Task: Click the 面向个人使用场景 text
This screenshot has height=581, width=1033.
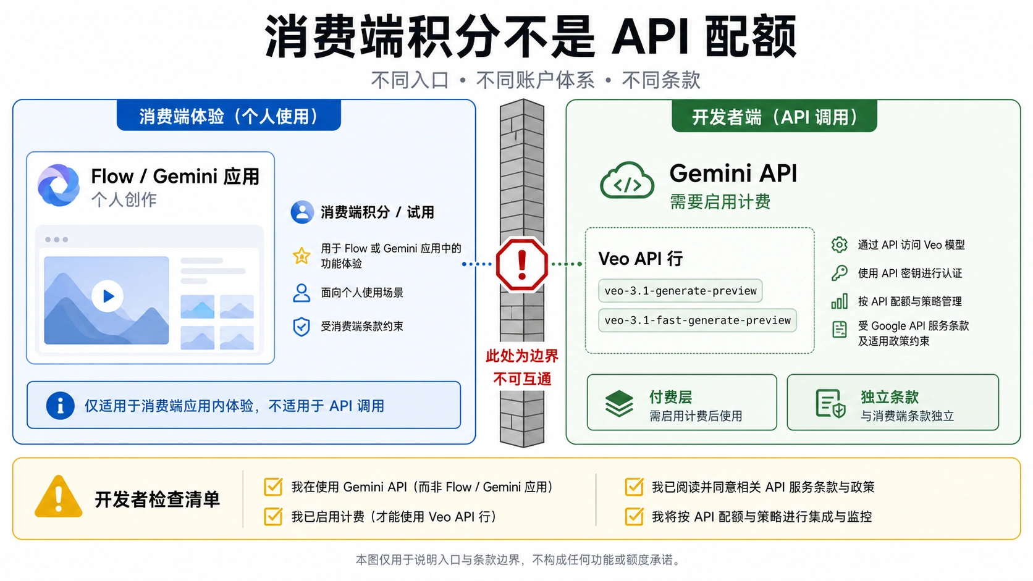Action: tap(362, 293)
